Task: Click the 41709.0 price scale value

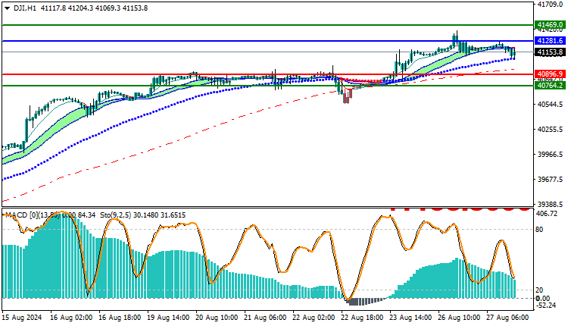Action: [x=551, y=5]
